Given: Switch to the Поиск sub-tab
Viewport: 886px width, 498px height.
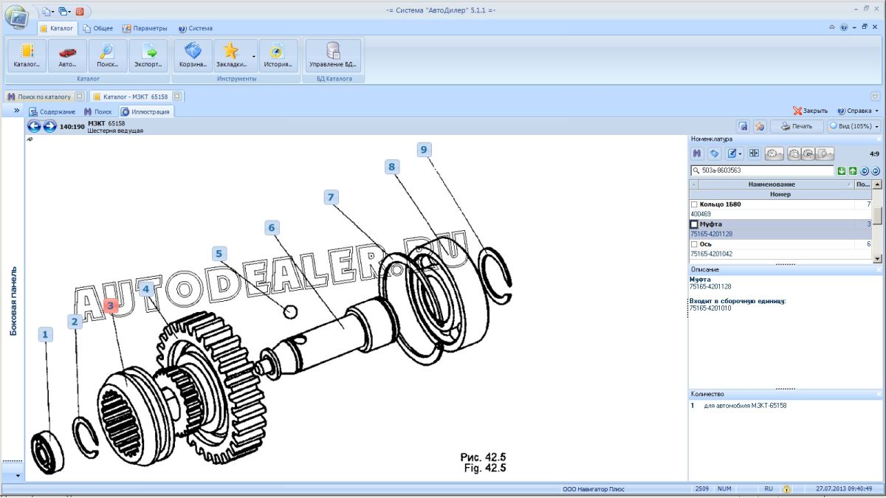Looking at the screenshot, I should (98, 111).
